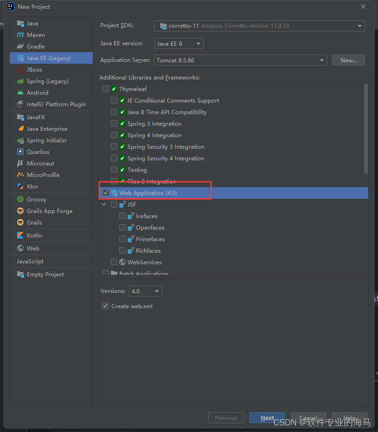
Task: Open the Versions 4.0 dropdown
Action: click(x=146, y=291)
